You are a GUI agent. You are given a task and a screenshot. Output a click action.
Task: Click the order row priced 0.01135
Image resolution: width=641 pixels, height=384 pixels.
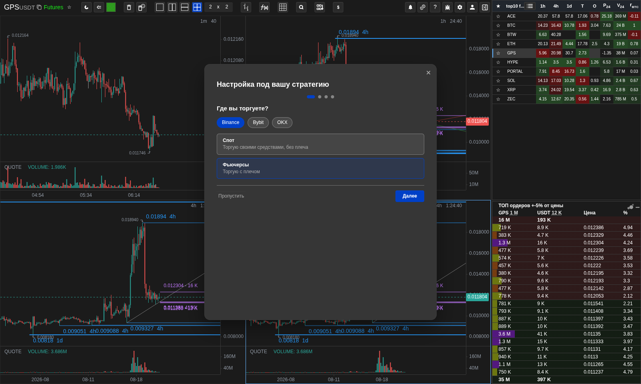(x=566, y=334)
